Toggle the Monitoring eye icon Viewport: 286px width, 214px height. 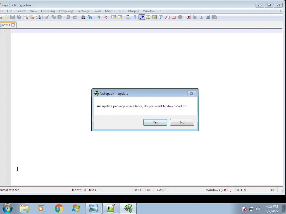tap(180, 17)
